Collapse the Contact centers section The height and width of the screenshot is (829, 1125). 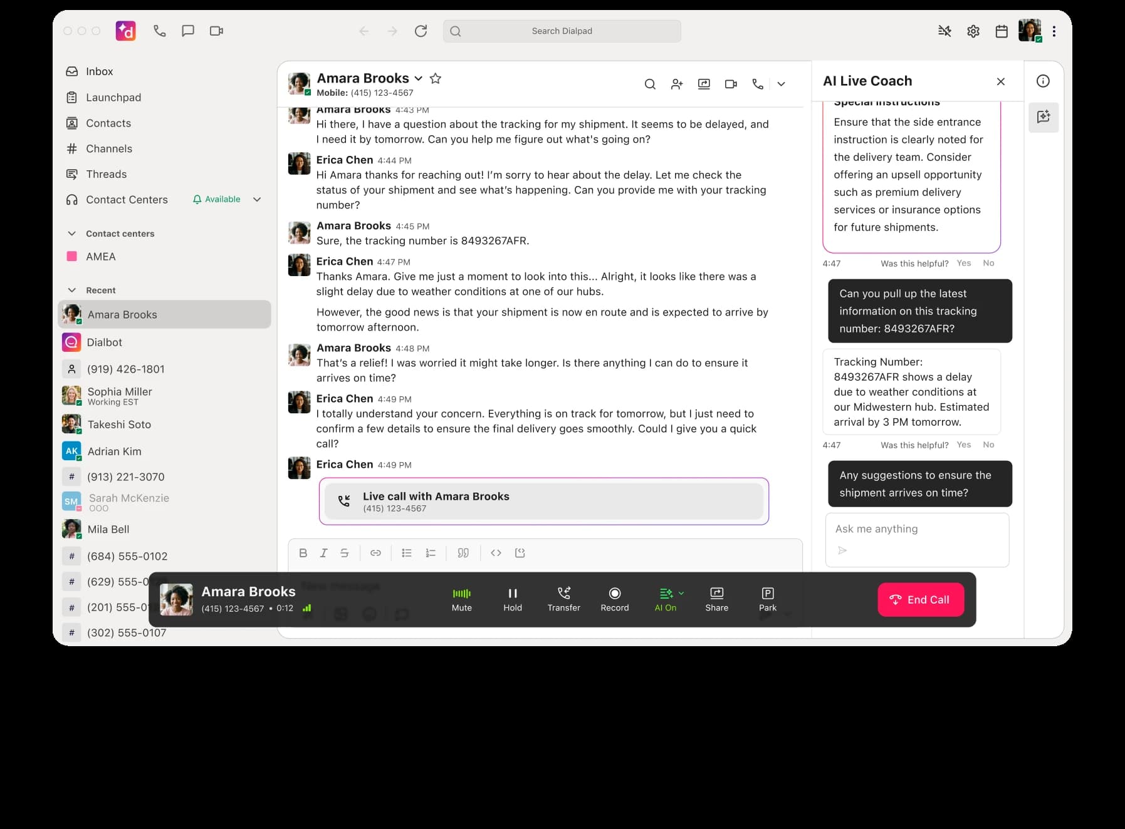(72, 234)
